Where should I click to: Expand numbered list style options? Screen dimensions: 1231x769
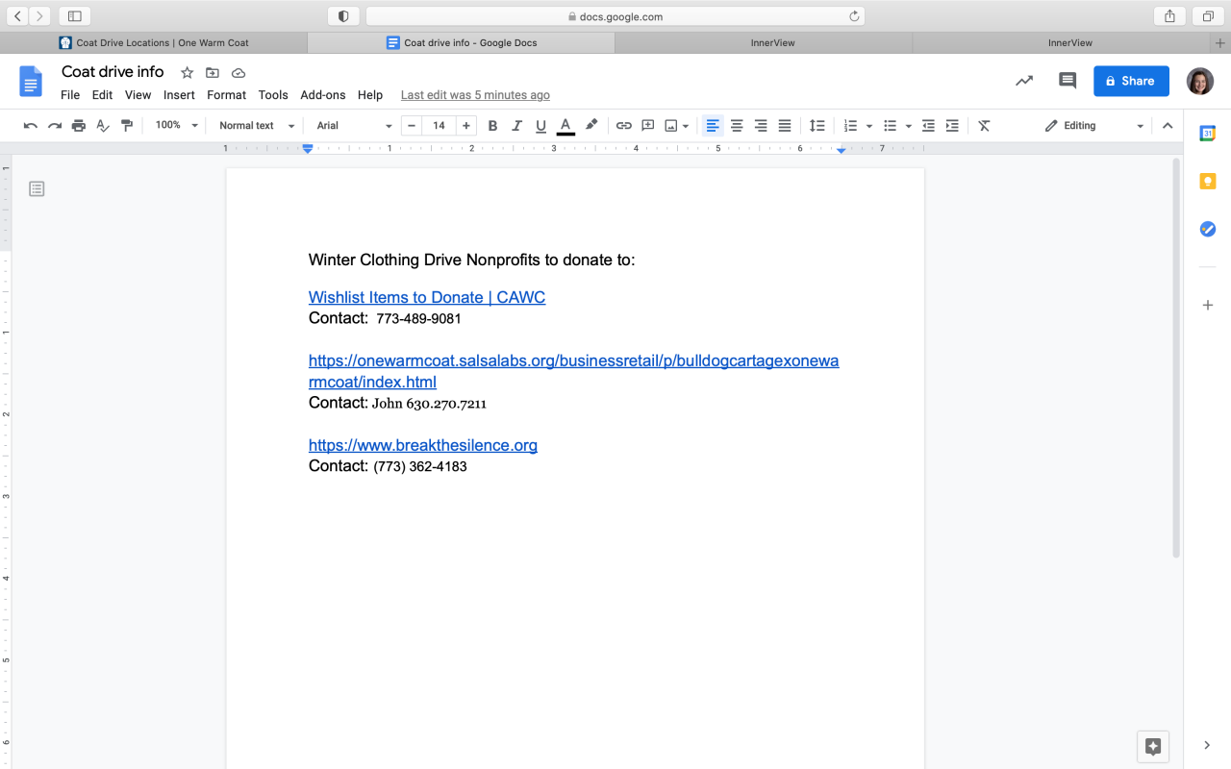tap(869, 126)
